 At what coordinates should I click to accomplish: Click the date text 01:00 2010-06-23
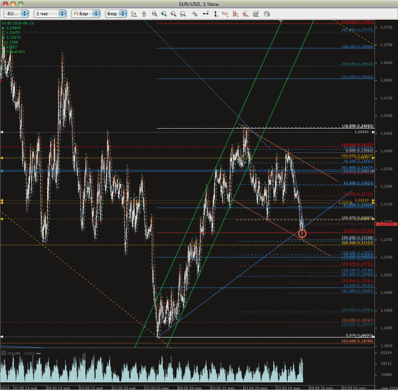[18, 23]
